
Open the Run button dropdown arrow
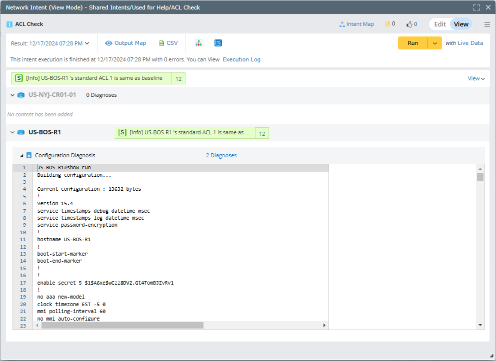(434, 43)
